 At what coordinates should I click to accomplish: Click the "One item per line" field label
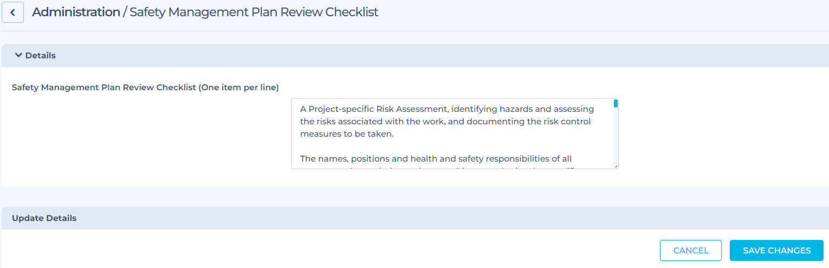point(145,87)
